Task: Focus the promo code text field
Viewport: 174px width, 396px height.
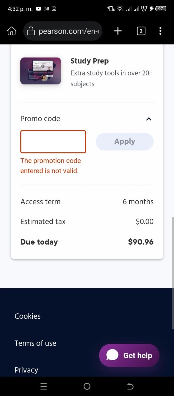Action: [x=53, y=142]
